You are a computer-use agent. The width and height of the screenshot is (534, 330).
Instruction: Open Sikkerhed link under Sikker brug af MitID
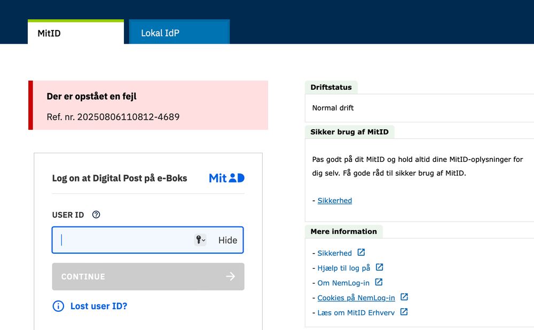tap(335, 201)
